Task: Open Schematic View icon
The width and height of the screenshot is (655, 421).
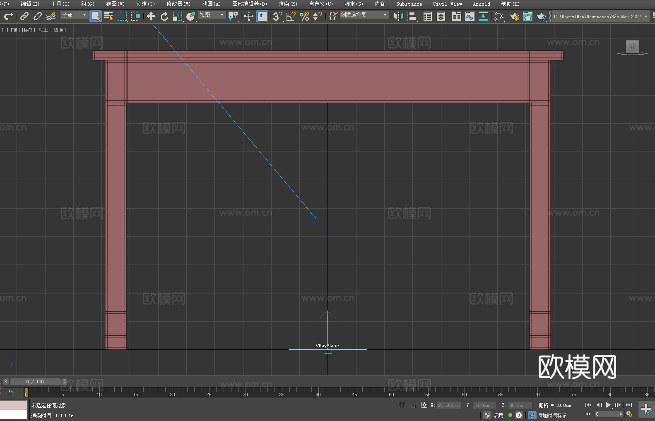Action: [483, 16]
